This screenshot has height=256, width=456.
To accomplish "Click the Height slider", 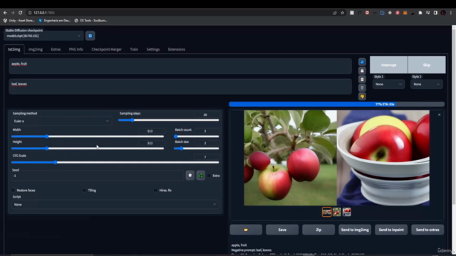I will click(88, 149).
